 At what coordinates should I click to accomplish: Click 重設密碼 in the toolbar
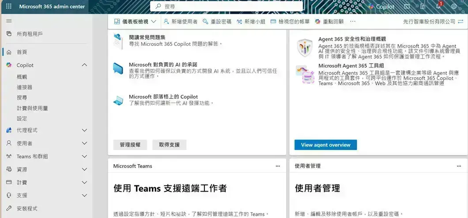click(217, 22)
